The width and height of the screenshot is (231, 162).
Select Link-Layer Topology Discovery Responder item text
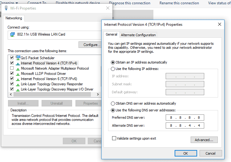click(x=52, y=84)
